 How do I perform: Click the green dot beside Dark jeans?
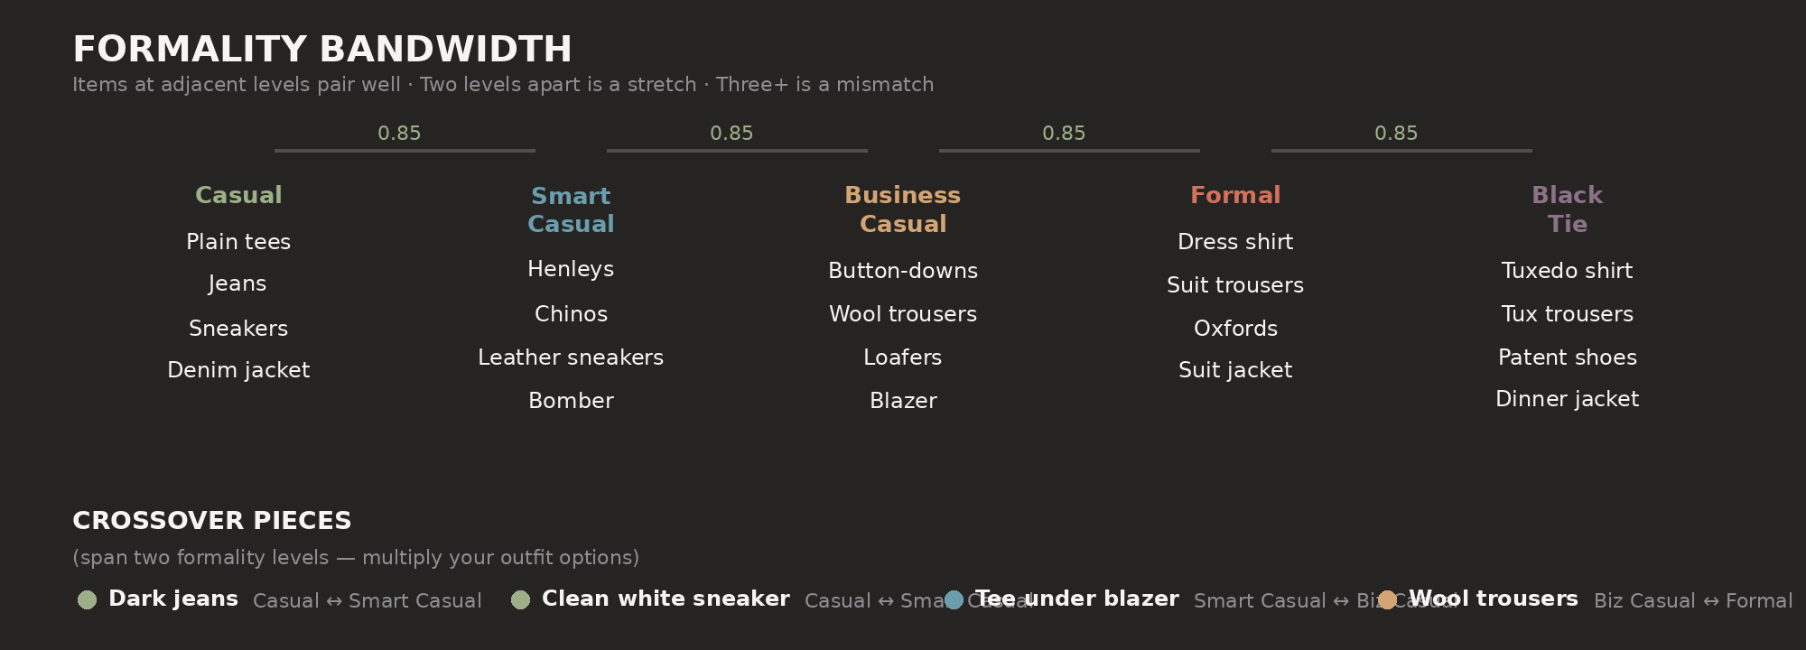coord(87,600)
